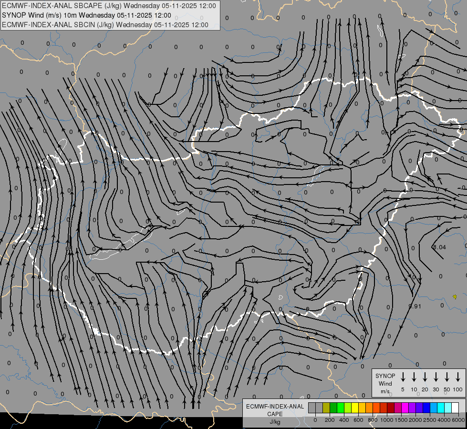Click the wind arrow above the 30 label
Viewport: 467px width, 429px height.
(436, 377)
